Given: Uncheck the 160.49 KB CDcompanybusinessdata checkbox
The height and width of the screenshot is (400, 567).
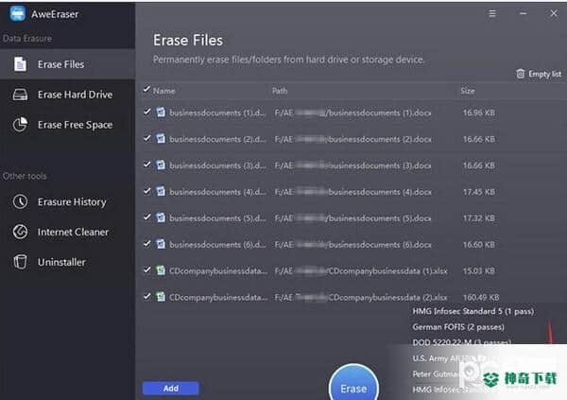Looking at the screenshot, I should [x=146, y=297].
